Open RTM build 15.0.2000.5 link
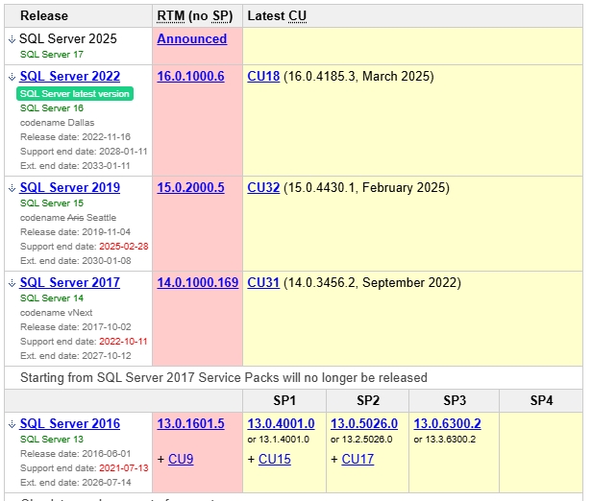 (x=190, y=187)
